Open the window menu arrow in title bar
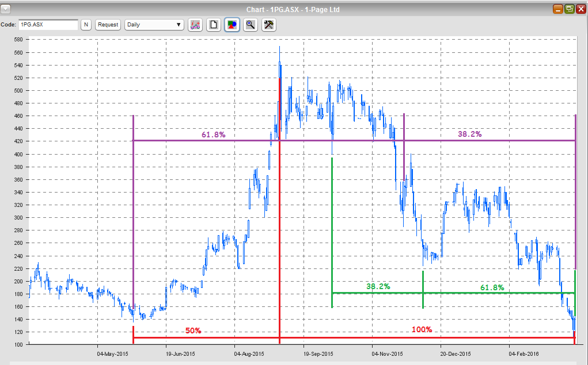Screen dimensions: 588x365 (x=6, y=9)
